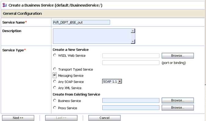Click the Business Service path field
This screenshot has height=121, width=206.
click(131, 100)
